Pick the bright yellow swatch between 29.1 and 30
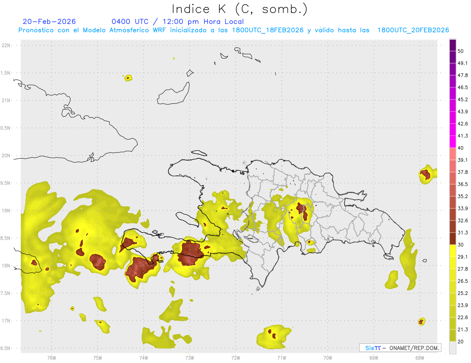The image size is (471, 363). [x=453, y=251]
